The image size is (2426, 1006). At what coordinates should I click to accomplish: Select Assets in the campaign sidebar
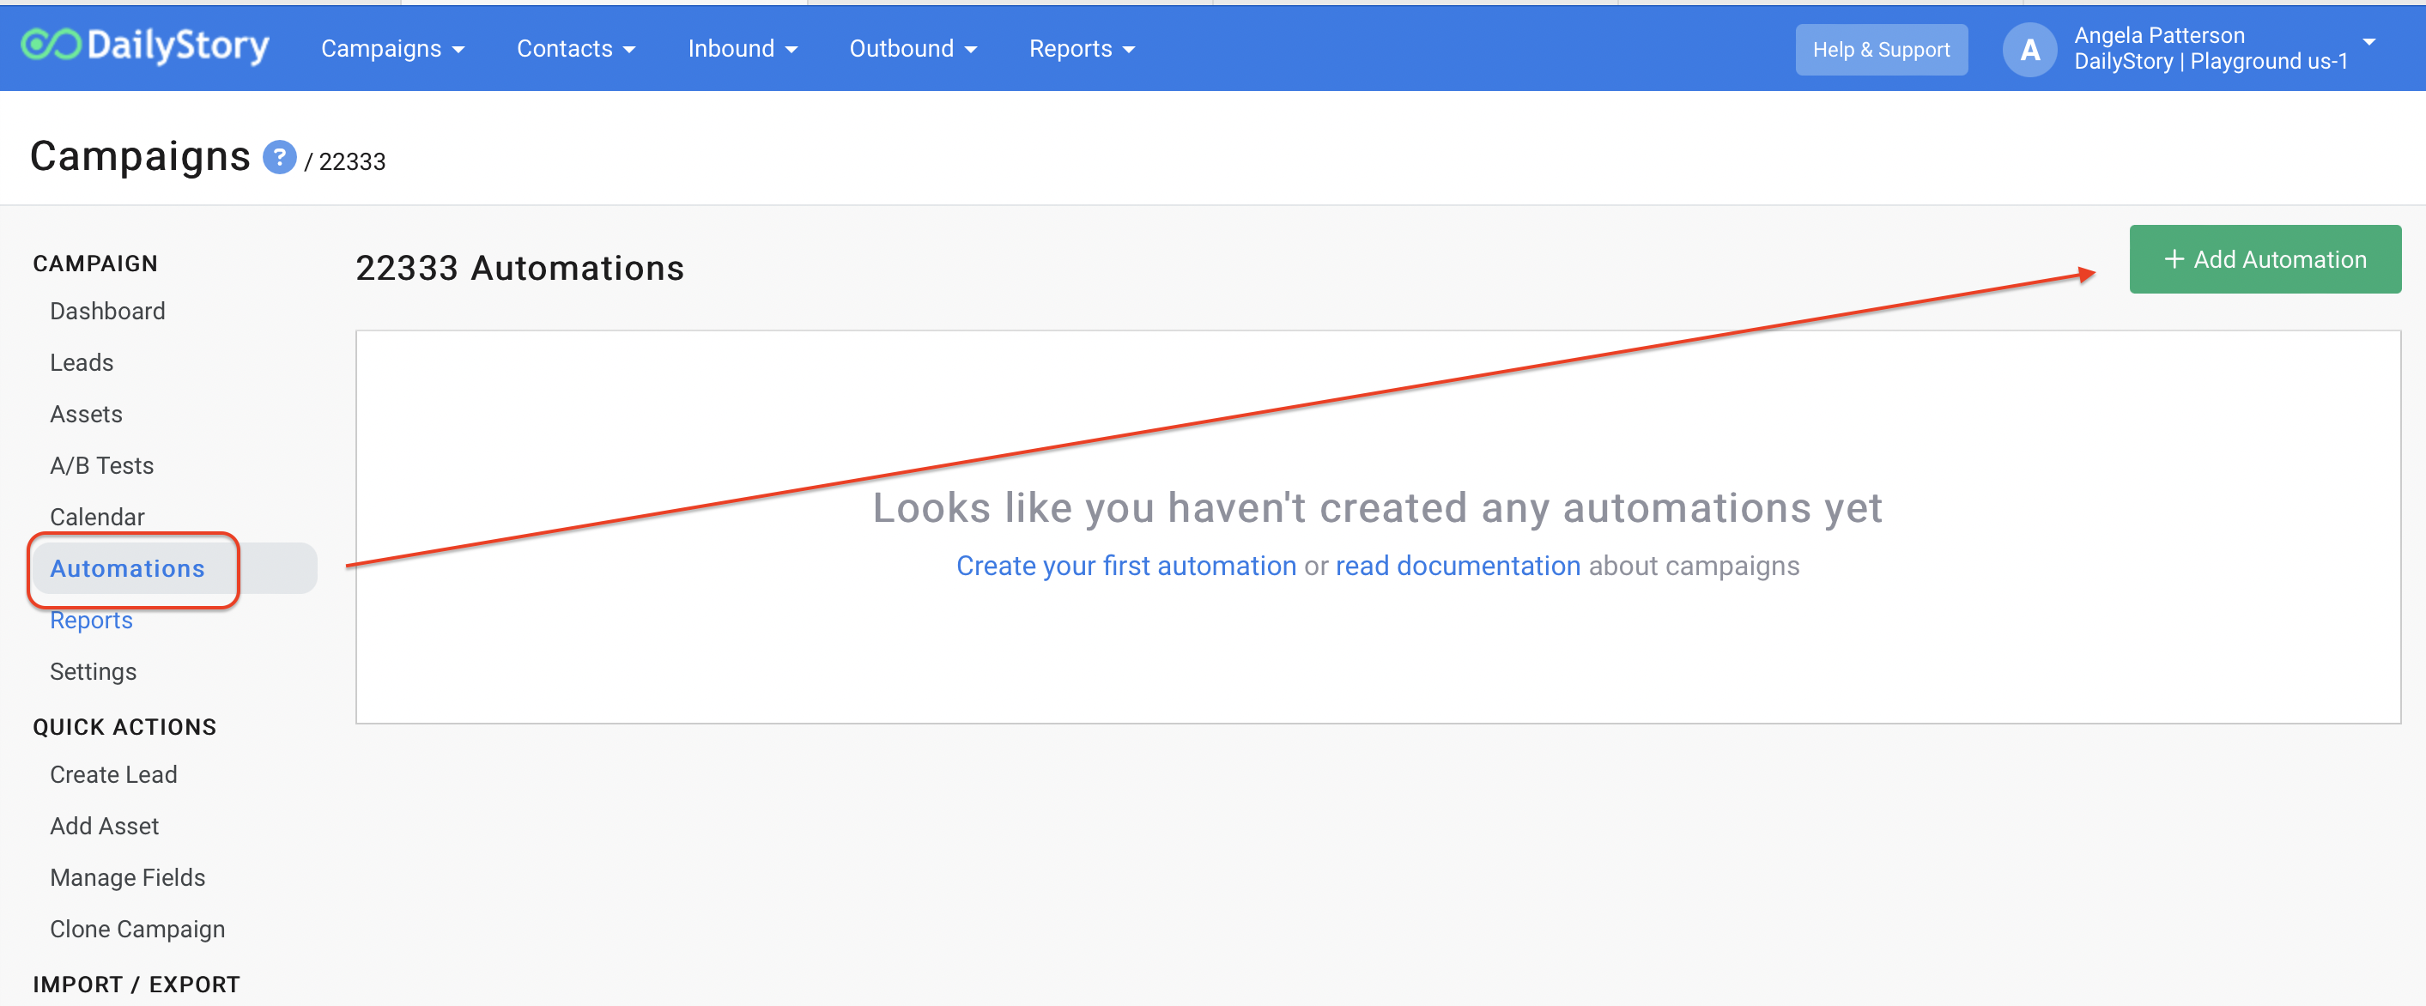click(x=86, y=415)
